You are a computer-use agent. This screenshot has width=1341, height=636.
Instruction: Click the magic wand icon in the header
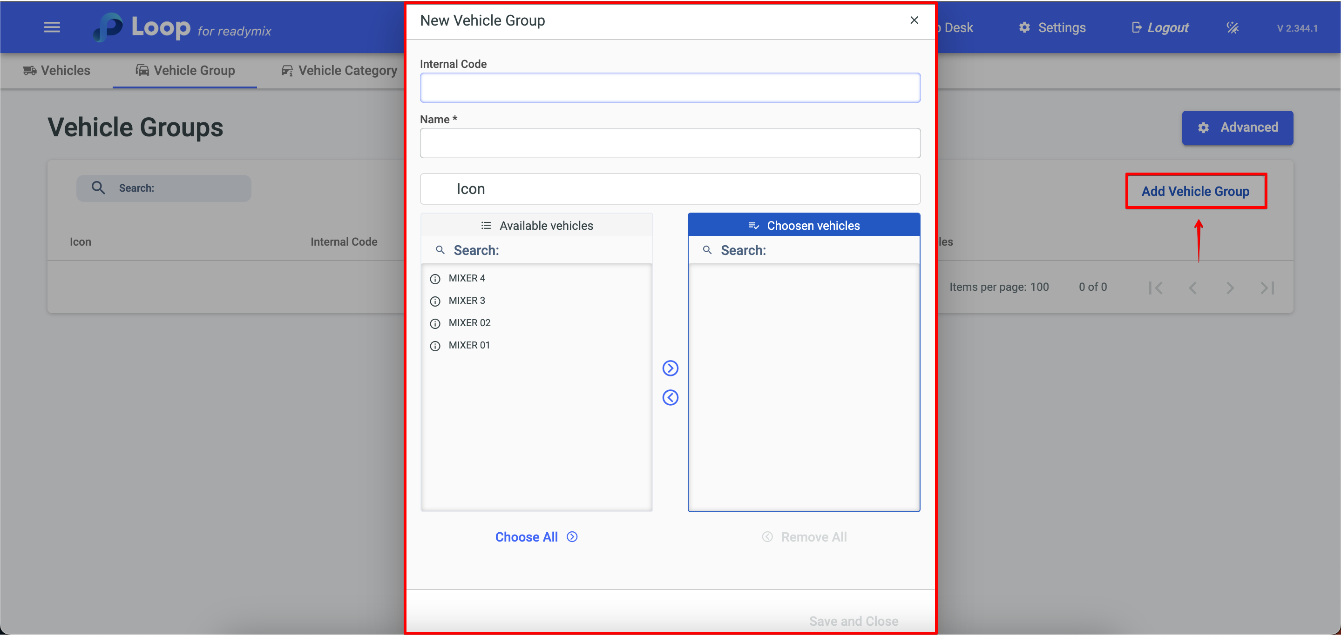pyautogui.click(x=1232, y=27)
